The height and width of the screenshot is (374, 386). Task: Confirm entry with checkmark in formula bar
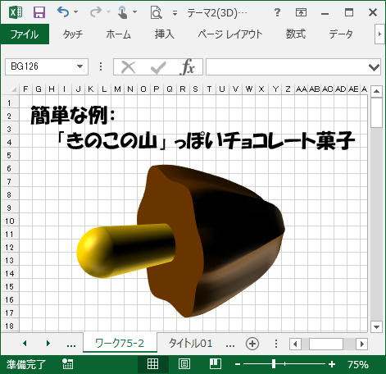(158, 67)
